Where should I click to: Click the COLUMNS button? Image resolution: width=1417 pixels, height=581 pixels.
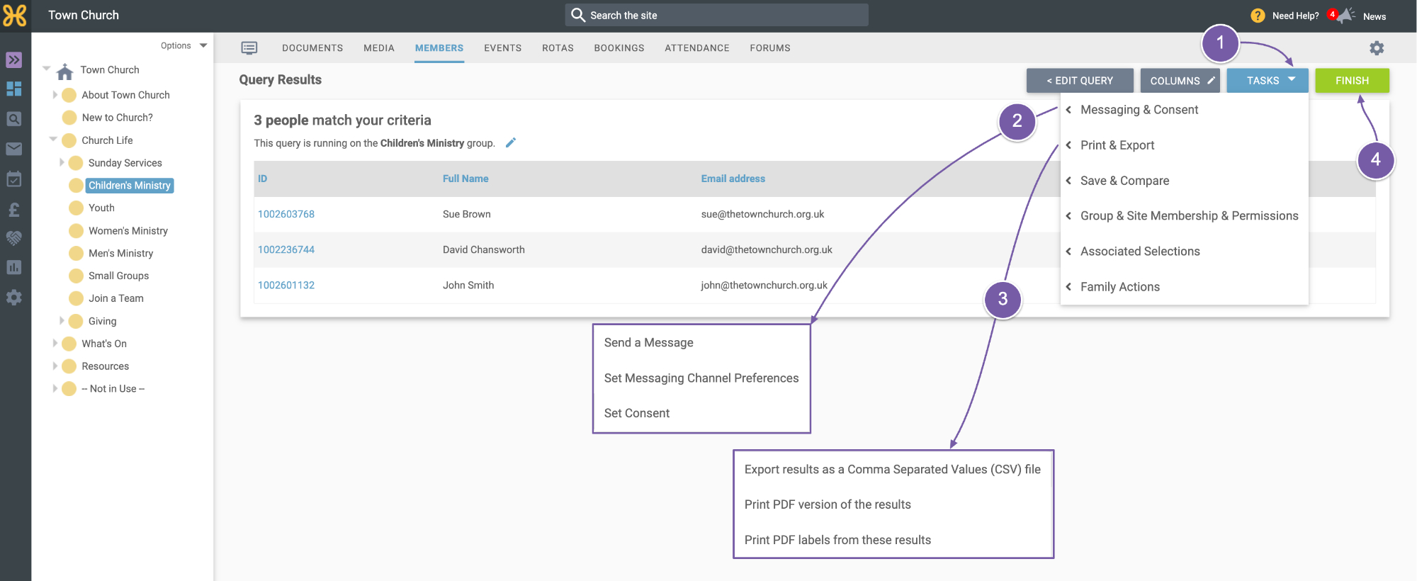[x=1180, y=81]
